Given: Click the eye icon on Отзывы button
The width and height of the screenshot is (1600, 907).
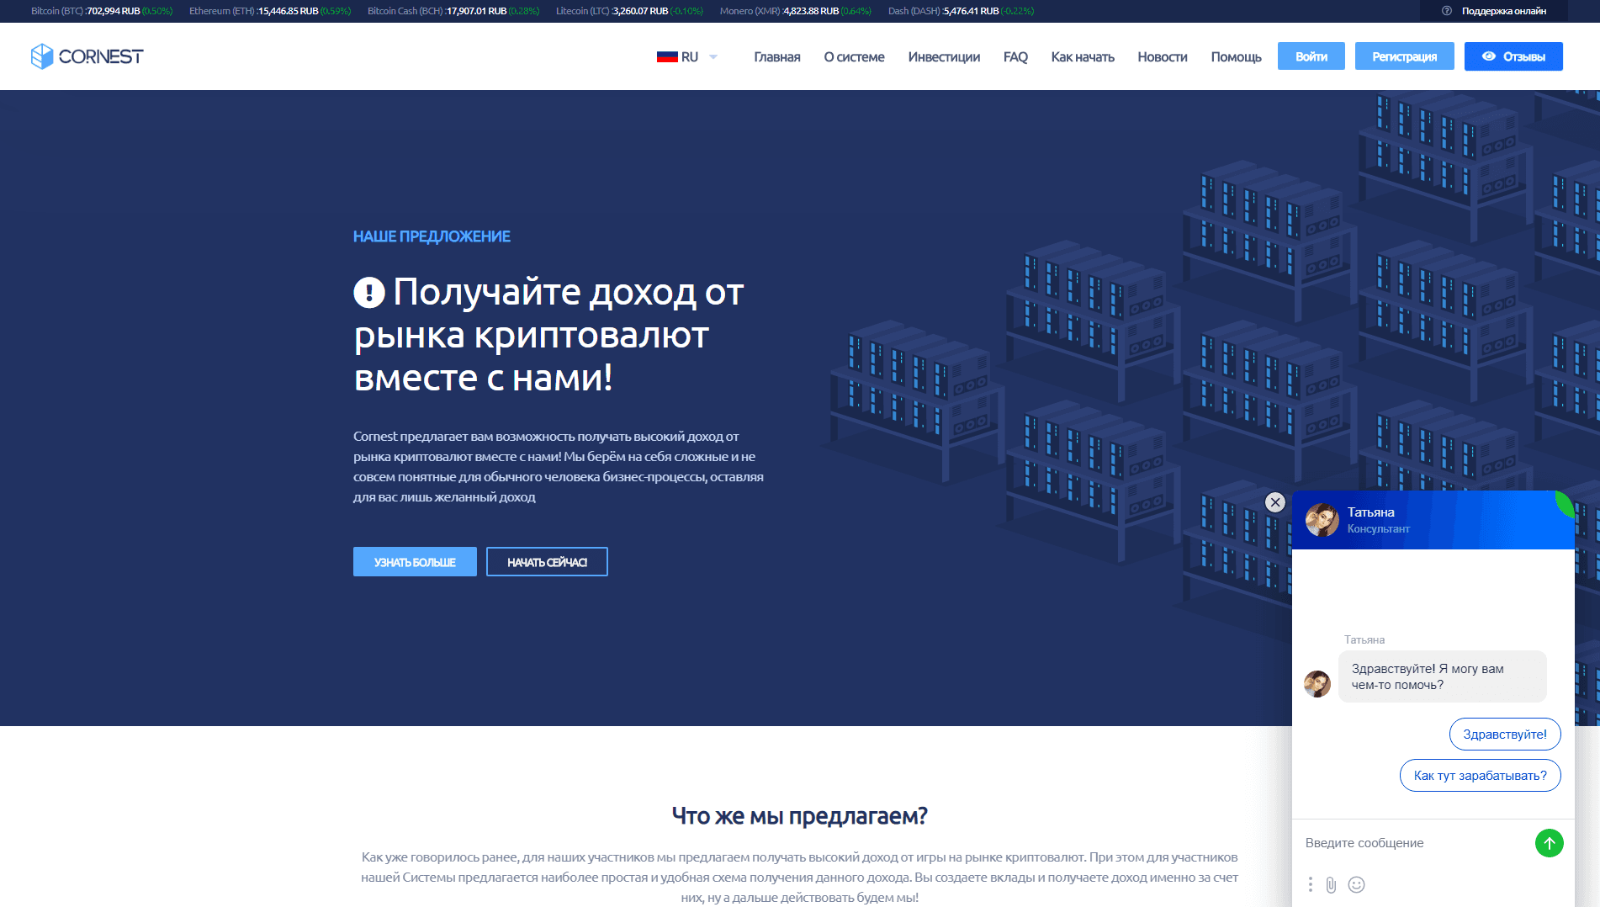Looking at the screenshot, I should (x=1488, y=56).
